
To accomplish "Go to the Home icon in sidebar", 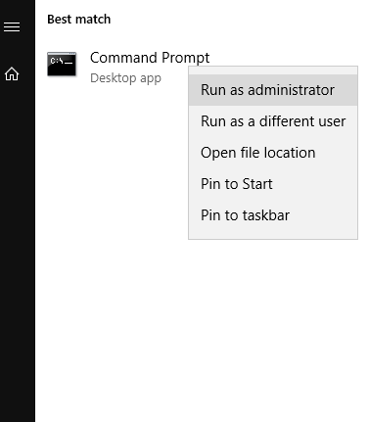I will click(12, 73).
